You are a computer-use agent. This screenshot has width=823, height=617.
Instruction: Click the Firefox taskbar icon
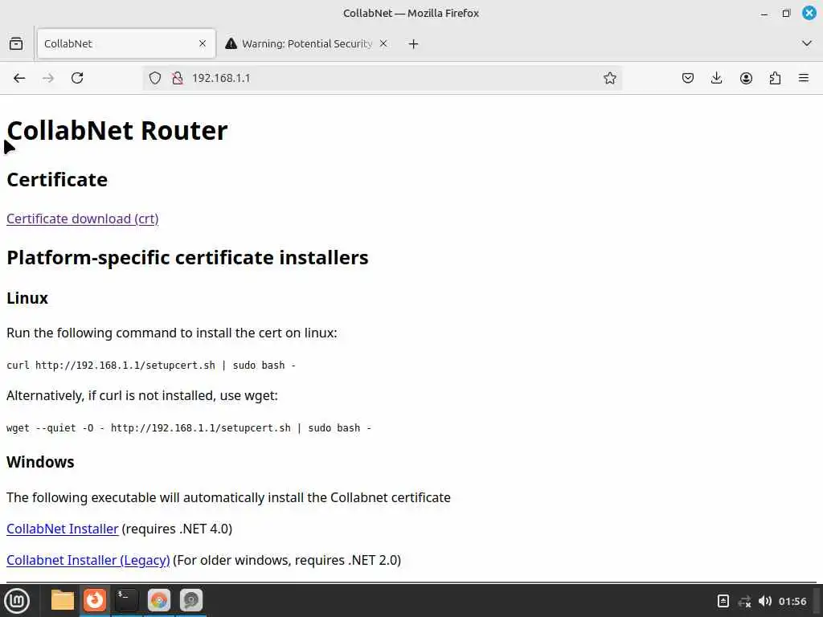coord(95,599)
